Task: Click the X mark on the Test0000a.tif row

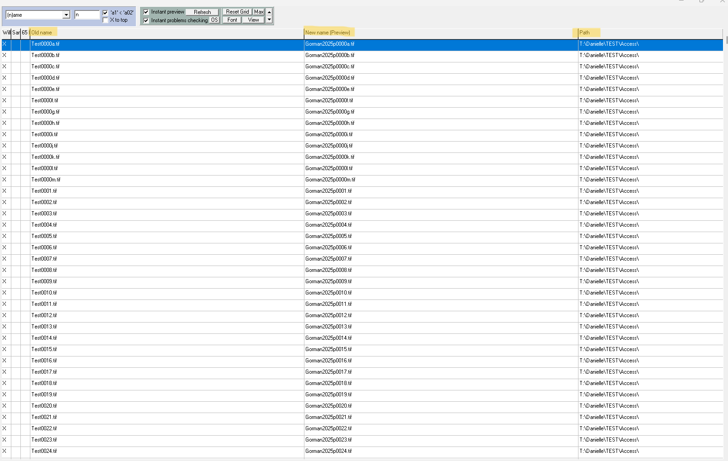Action: [x=5, y=44]
